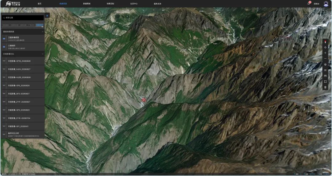The height and width of the screenshot is (176, 332).
Task: Select the first sidebar data category tab
Action: tap(6, 25)
